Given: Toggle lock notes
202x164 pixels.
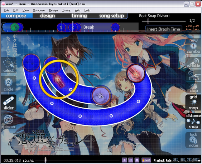Looking at the screenshot, I should click(x=193, y=140).
